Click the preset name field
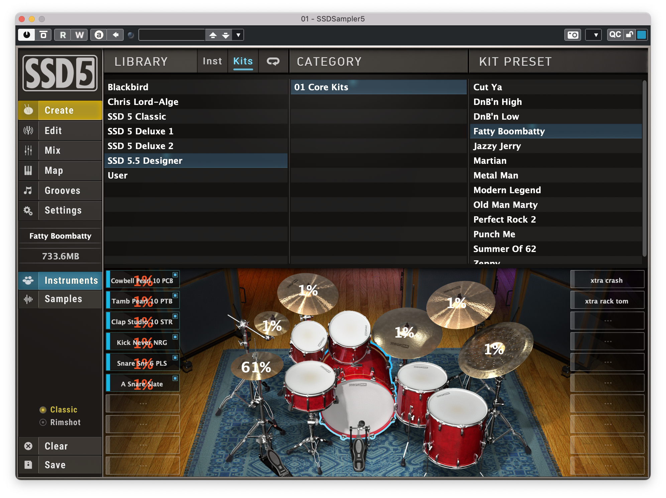 [172, 35]
